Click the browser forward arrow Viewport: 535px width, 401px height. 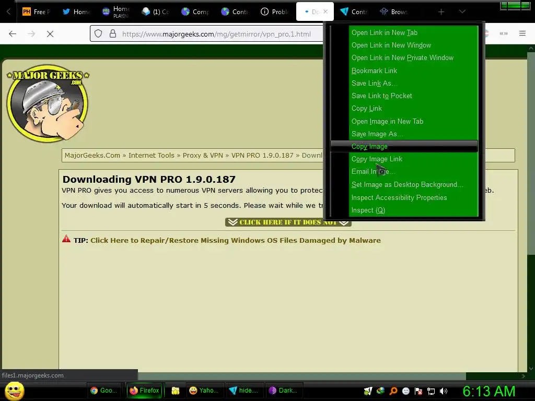[31, 34]
